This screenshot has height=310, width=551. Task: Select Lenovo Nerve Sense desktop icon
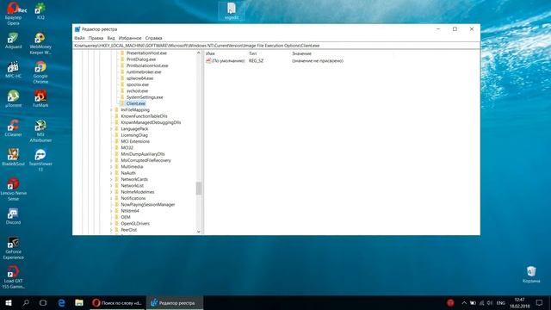[x=14, y=189]
